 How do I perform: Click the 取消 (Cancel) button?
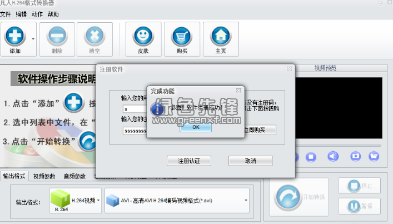click(250, 161)
